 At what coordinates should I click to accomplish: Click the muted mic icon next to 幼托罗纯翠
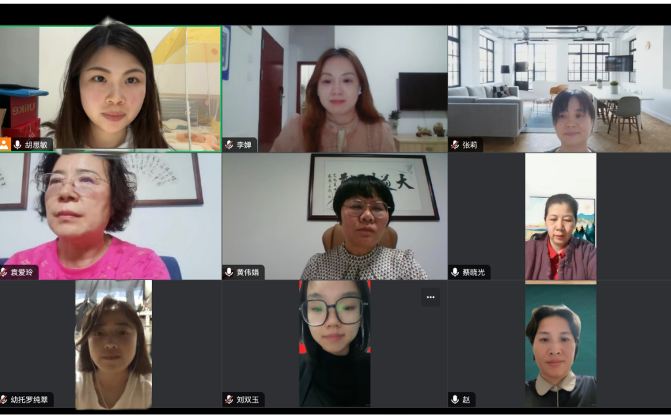(3, 400)
